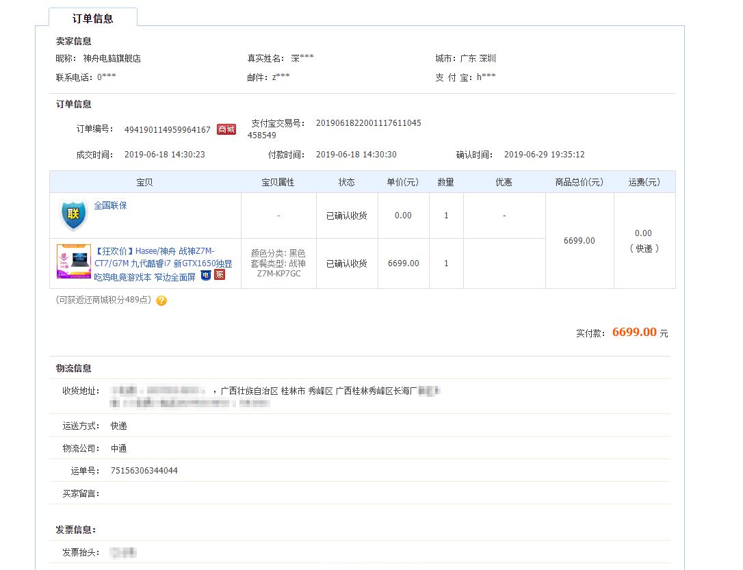The image size is (743, 570).
Task: Click the 已确认收货 status in 全国联保 row
Action: click(347, 216)
